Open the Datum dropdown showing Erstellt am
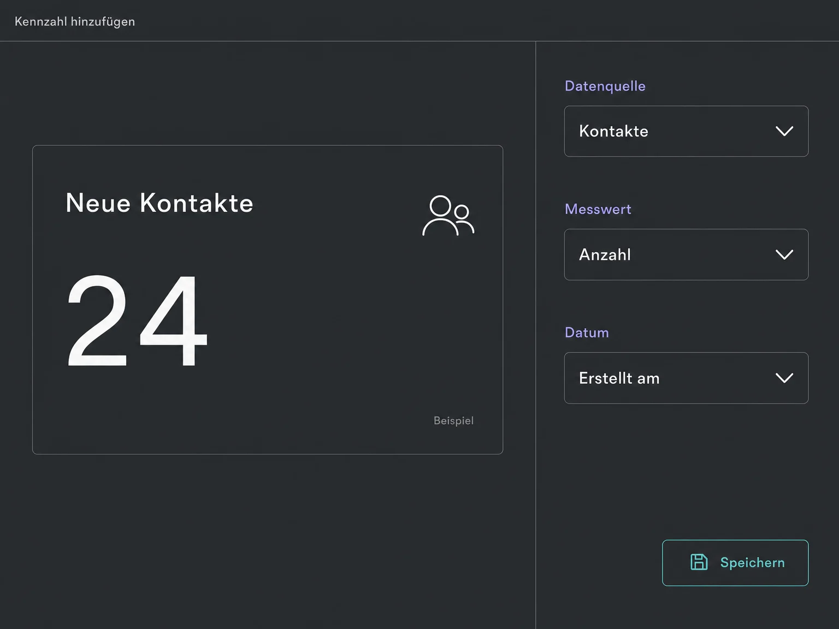Viewport: 839px width, 629px height. [x=686, y=378]
